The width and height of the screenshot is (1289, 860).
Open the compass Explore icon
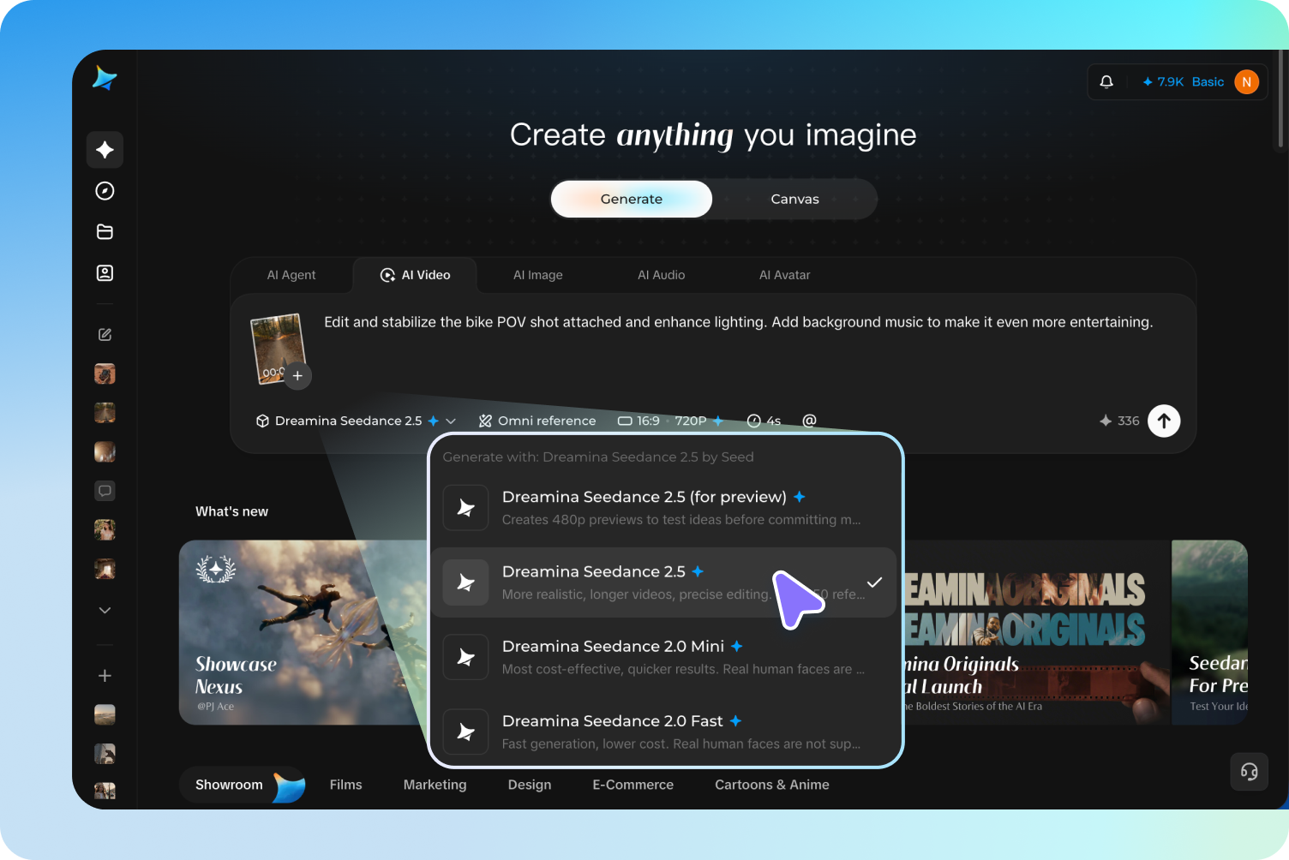tap(105, 191)
